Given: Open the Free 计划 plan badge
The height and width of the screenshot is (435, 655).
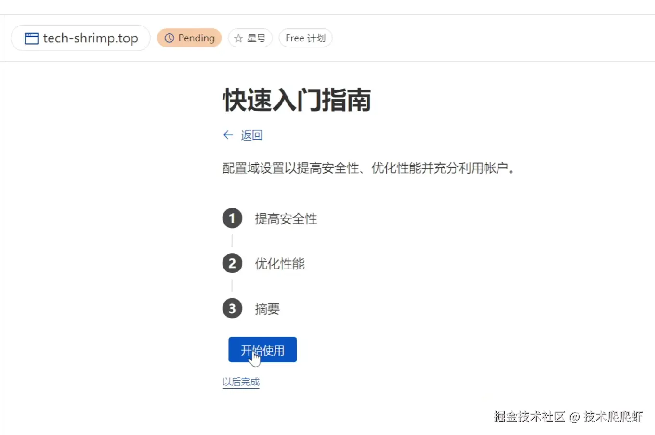Looking at the screenshot, I should pyautogui.click(x=305, y=38).
